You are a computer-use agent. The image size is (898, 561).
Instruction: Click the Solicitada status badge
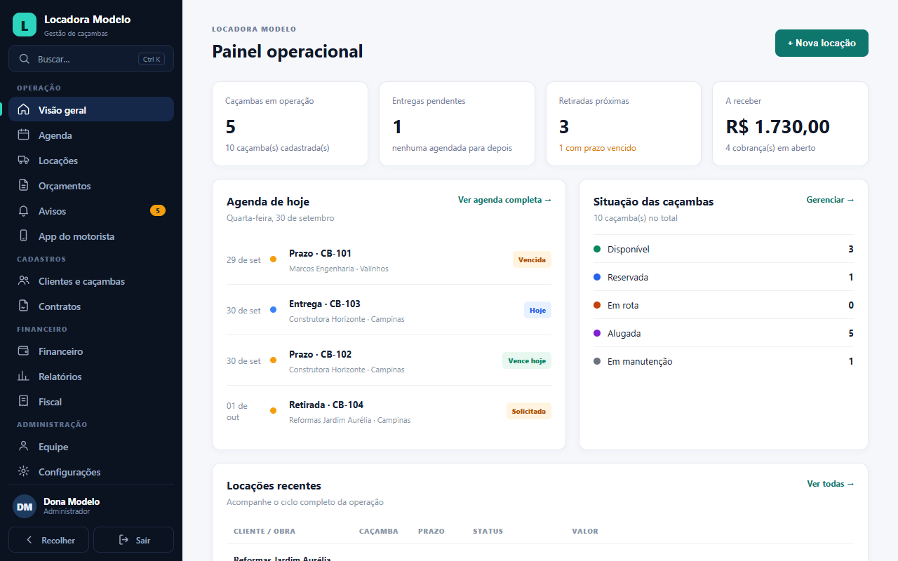click(529, 411)
